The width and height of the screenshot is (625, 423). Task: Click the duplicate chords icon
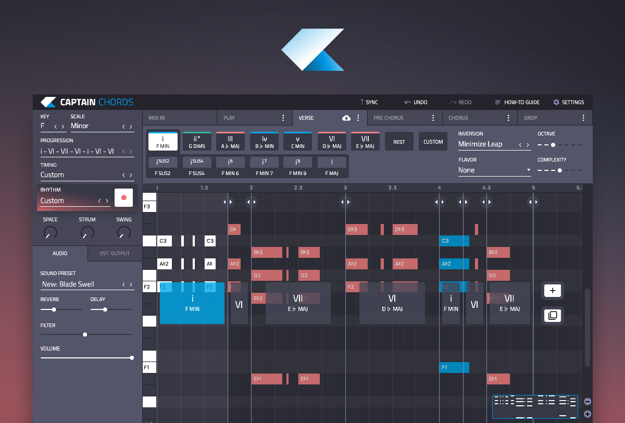553,315
